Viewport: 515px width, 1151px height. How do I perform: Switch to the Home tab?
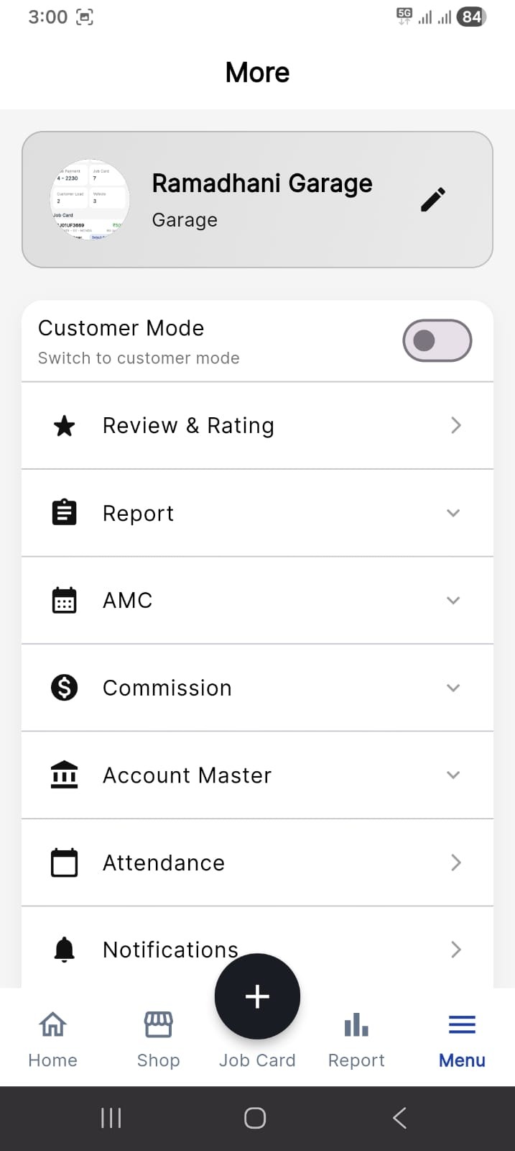[x=52, y=1037]
